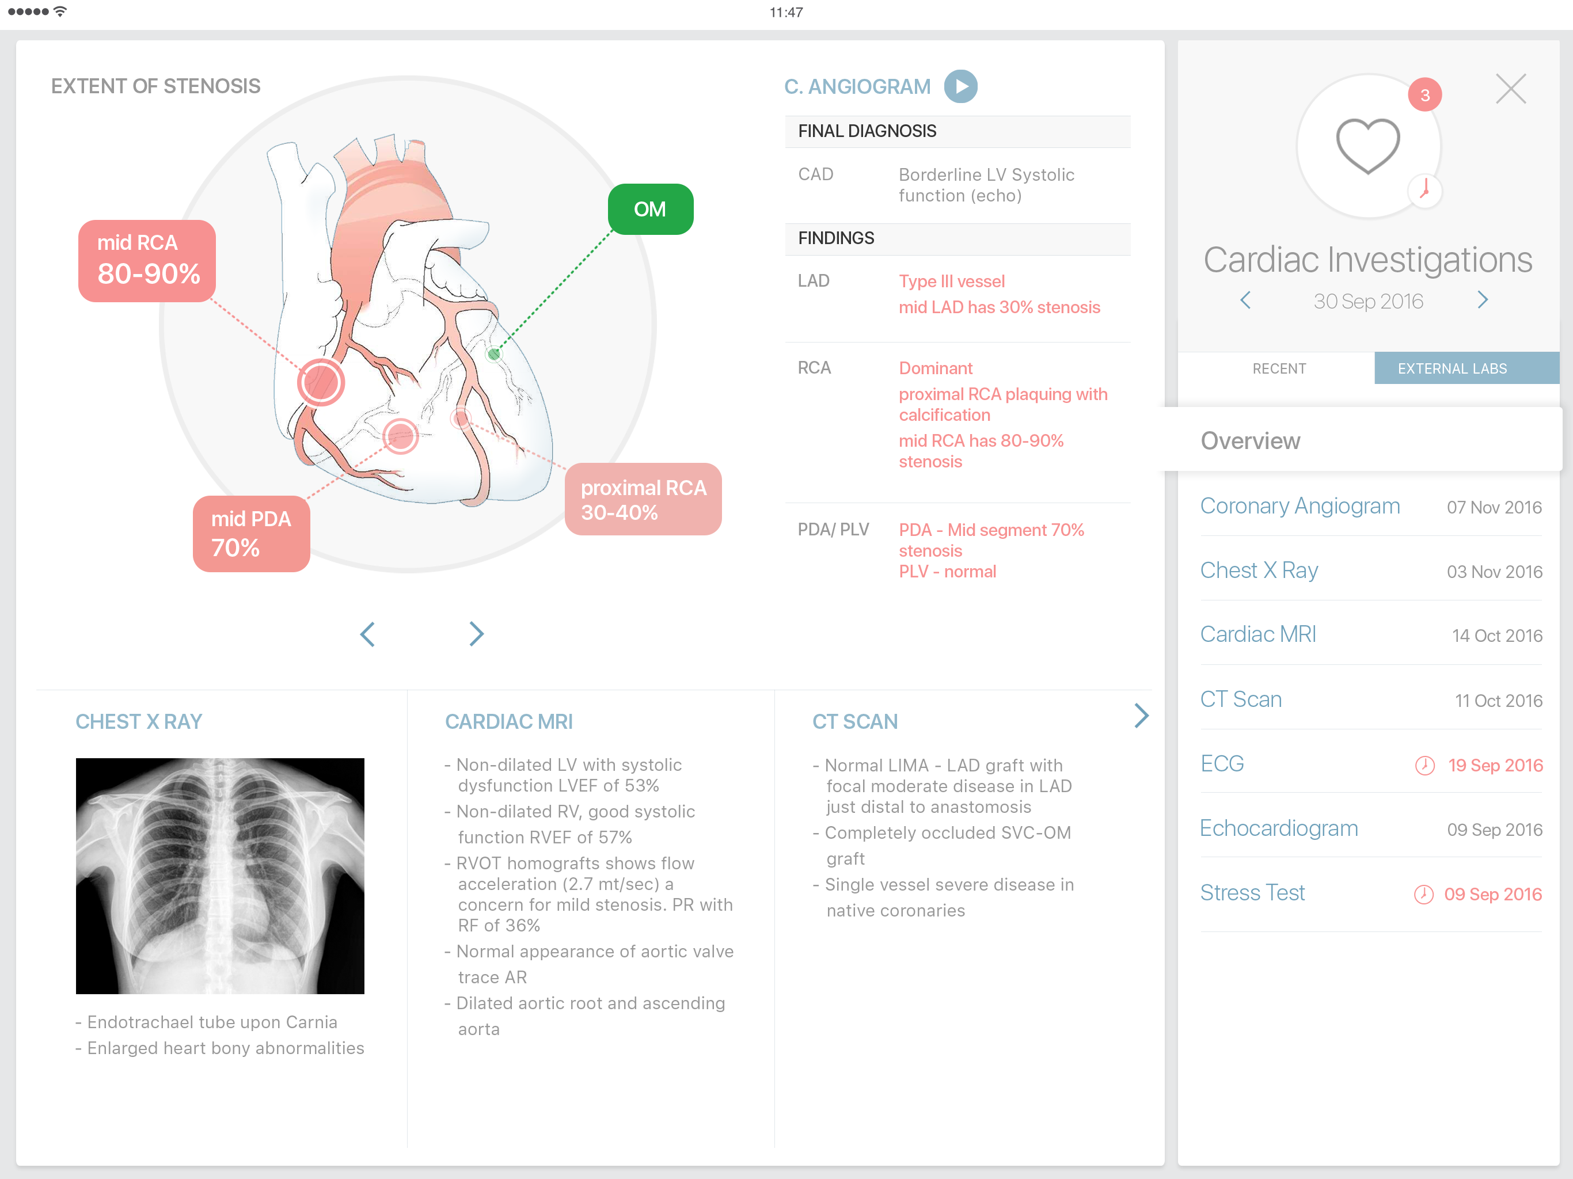Switch to the Recent tab
The width and height of the screenshot is (1573, 1179).
click(x=1279, y=368)
